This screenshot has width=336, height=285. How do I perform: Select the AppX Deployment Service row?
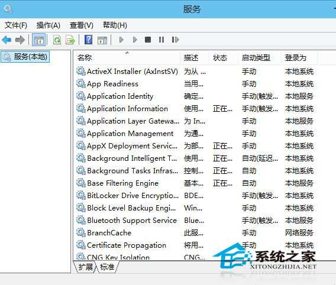[195, 146]
